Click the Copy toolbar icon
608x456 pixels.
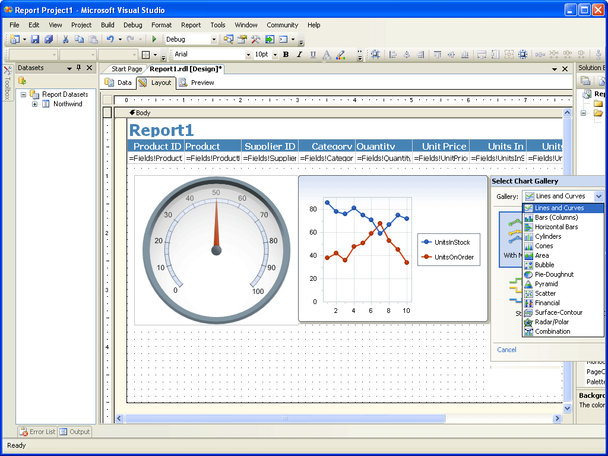tap(80, 39)
